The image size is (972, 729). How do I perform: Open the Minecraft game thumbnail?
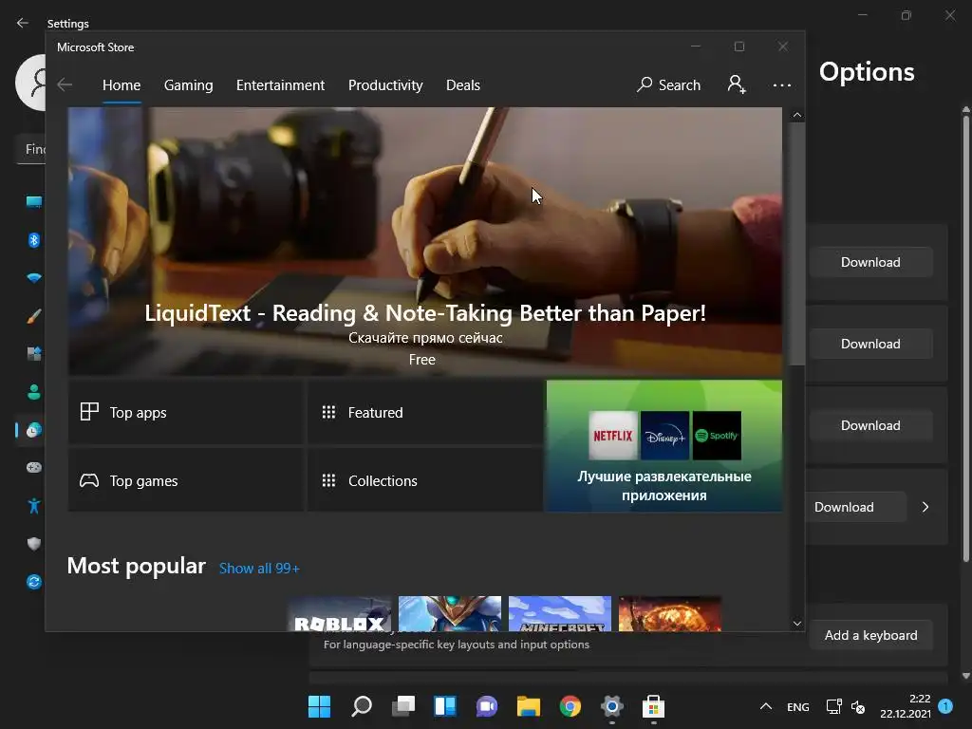(560, 614)
